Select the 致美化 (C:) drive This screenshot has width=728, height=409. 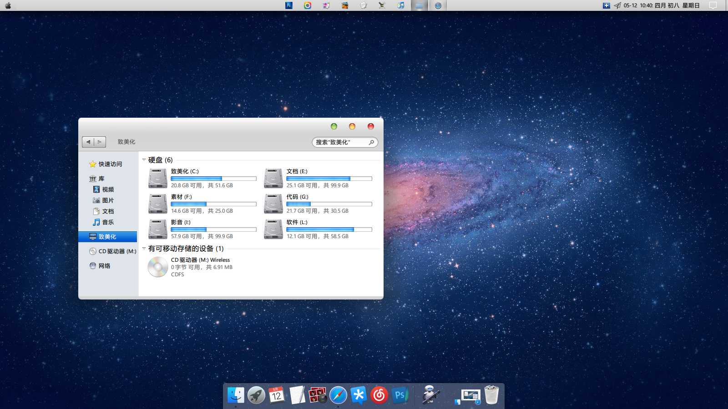click(202, 178)
